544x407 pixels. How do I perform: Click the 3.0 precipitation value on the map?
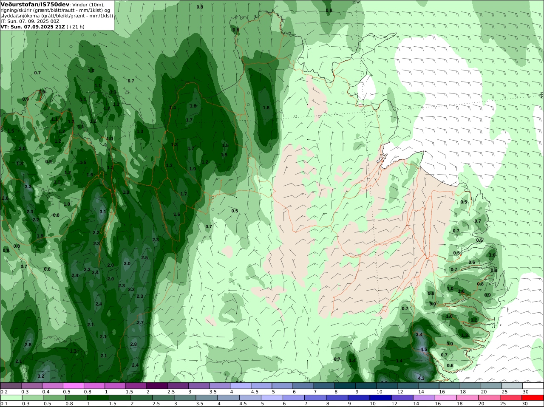tap(127, 264)
